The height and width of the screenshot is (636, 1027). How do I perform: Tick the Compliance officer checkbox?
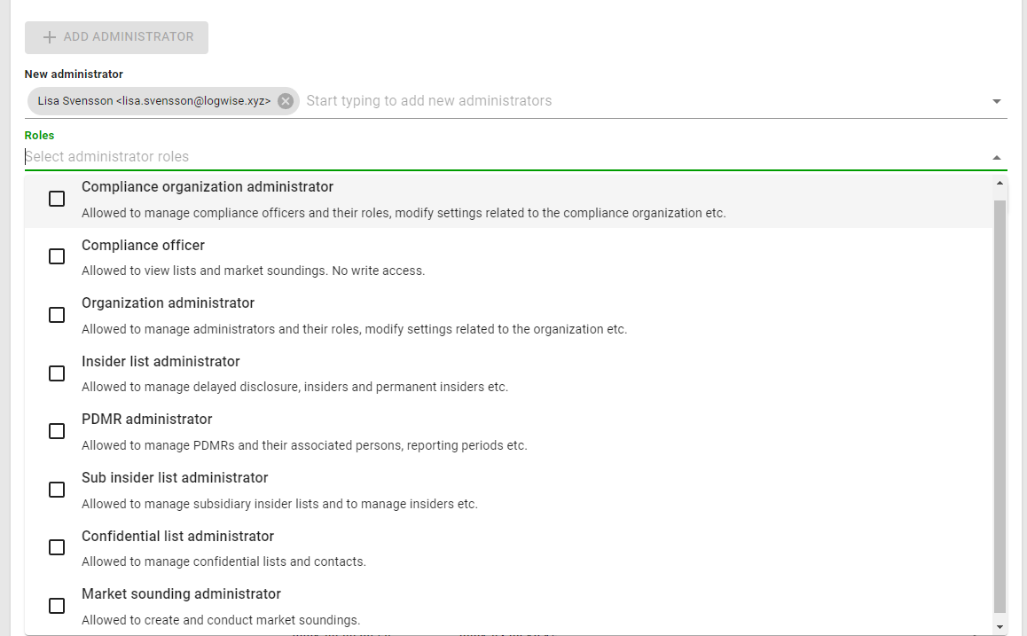coord(57,256)
